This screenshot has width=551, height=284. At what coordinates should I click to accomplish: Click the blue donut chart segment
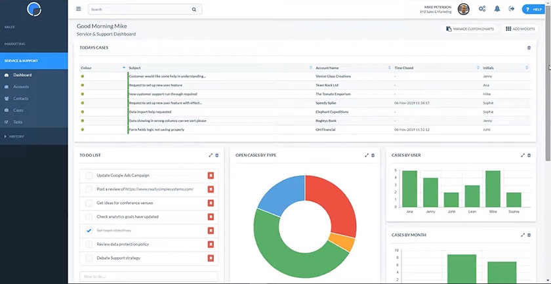(281, 194)
